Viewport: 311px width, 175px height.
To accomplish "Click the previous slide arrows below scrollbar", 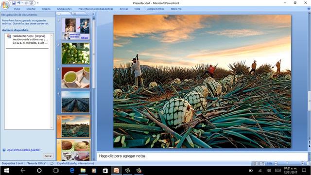I will pos(309,142).
